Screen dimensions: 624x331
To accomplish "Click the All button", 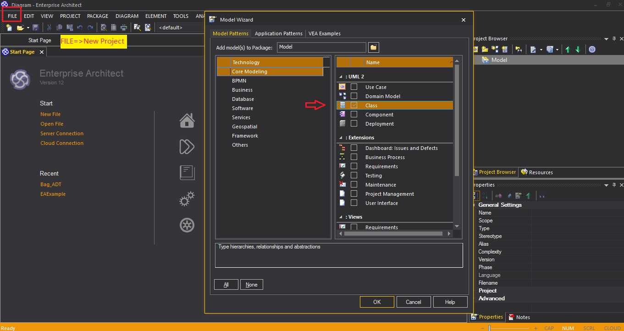I will point(226,285).
